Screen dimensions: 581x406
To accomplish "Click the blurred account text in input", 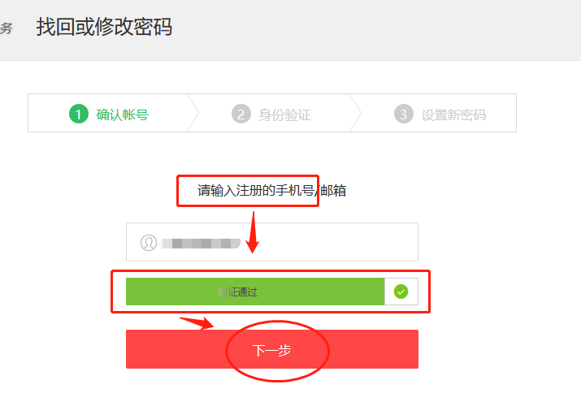I will coord(202,244).
